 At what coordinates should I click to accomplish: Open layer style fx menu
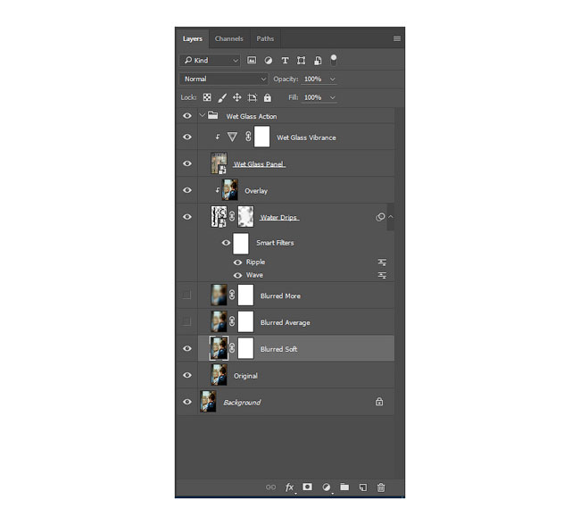(x=290, y=487)
